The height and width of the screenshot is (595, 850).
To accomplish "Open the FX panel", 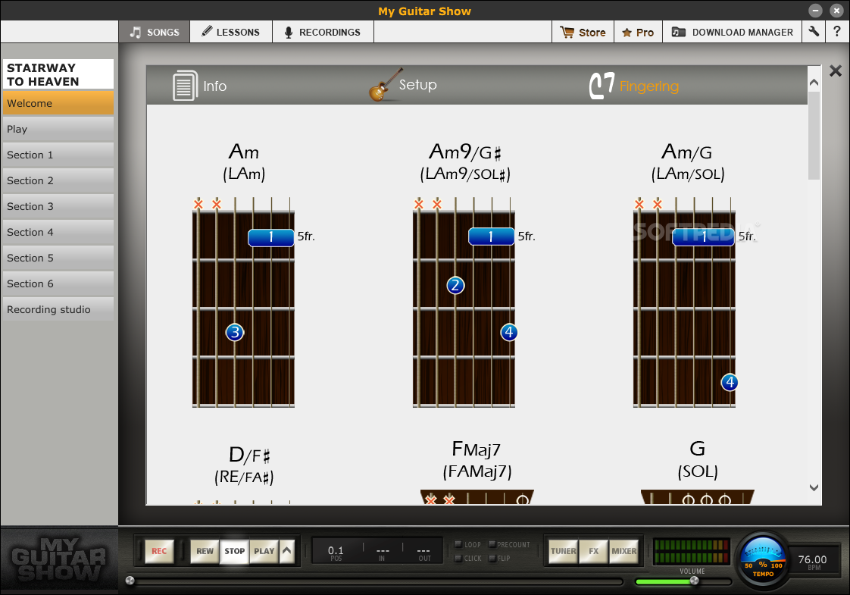I will pyautogui.click(x=594, y=551).
